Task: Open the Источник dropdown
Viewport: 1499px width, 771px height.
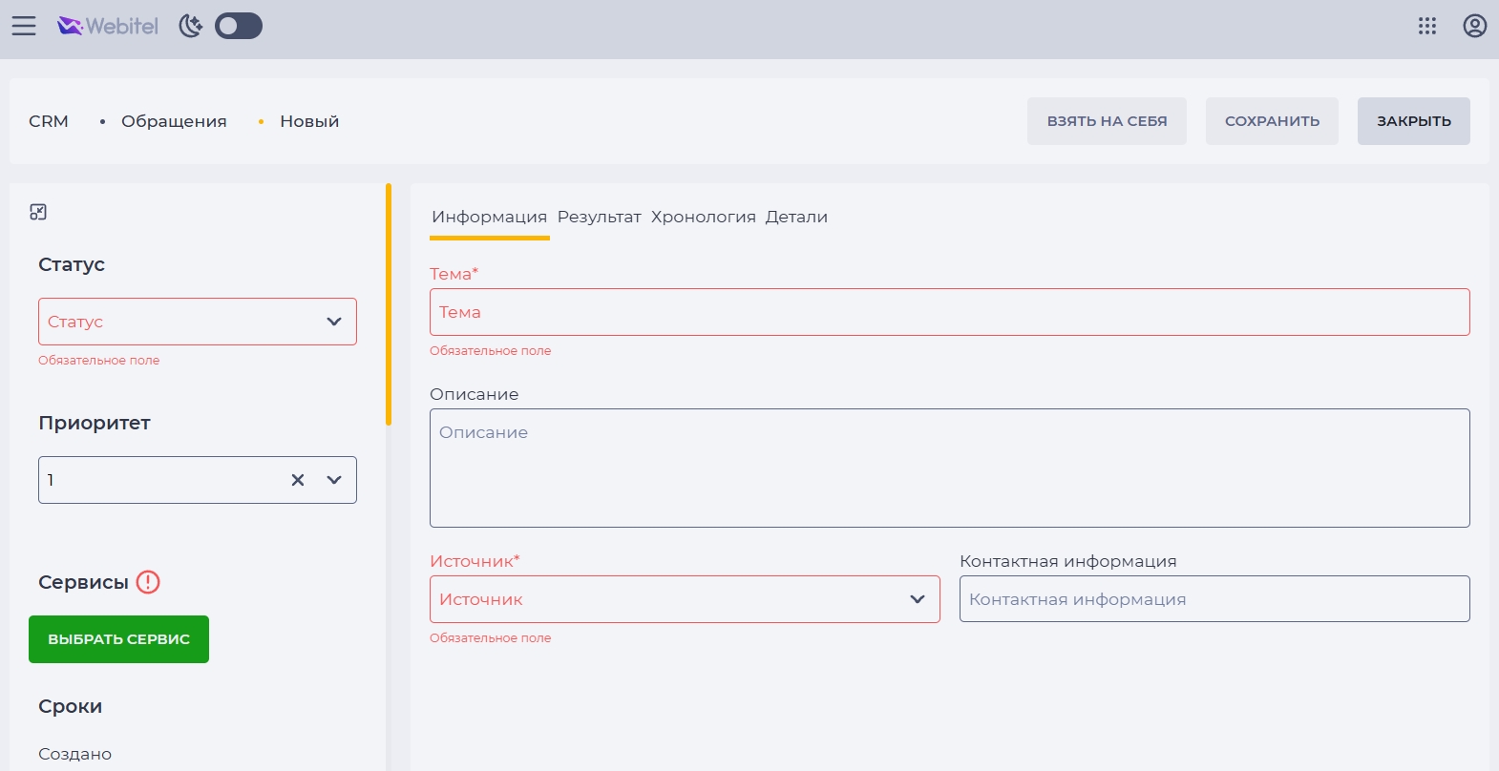Action: pyautogui.click(x=685, y=599)
